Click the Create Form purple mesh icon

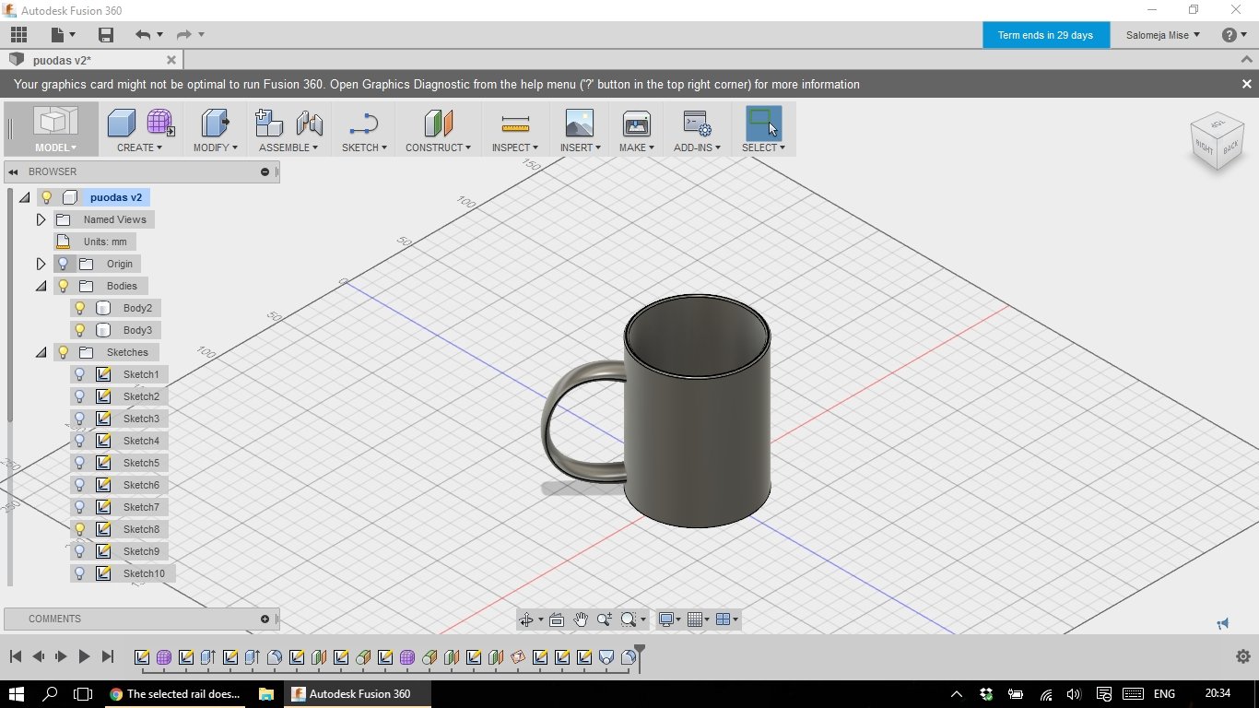160,123
